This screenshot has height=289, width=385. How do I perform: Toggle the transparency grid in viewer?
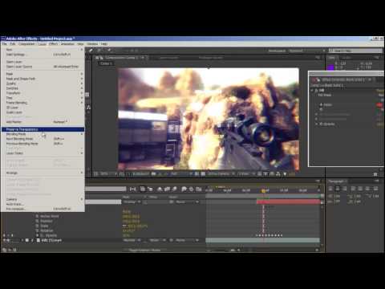[203, 174]
